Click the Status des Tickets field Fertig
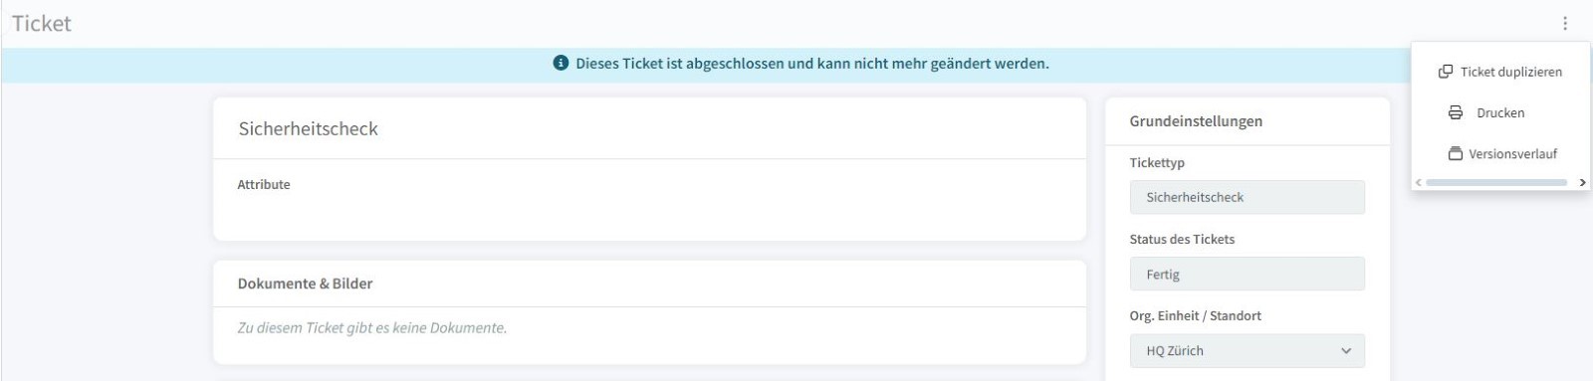The width and height of the screenshot is (1593, 381). 1247,275
